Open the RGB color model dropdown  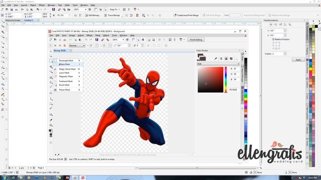pos(218,64)
